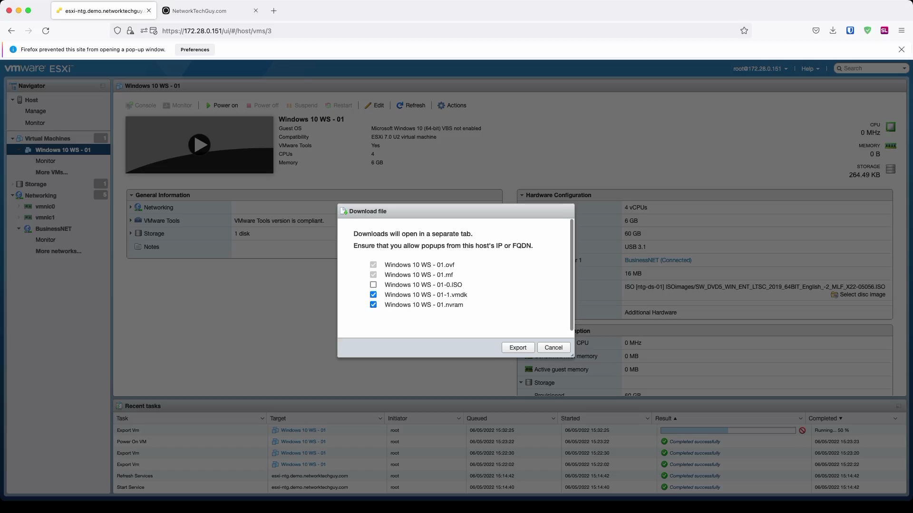Expand the VMware Tools row
This screenshot has width=913, height=513.
point(131,221)
